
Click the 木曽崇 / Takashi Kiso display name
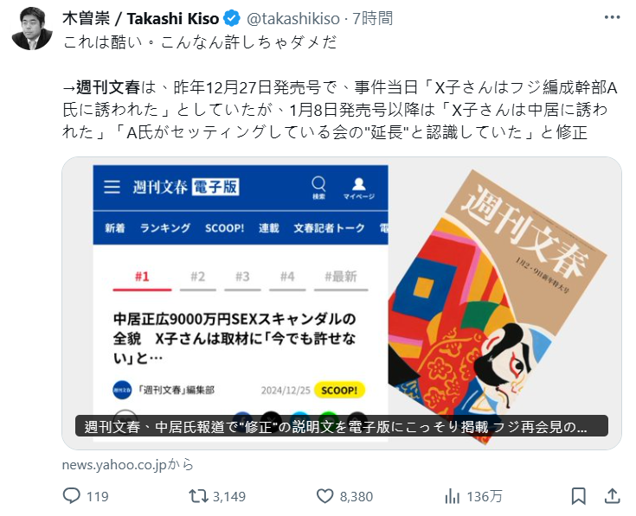pos(141,19)
